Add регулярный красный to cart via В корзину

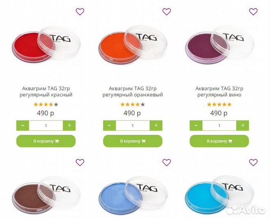[x=46, y=141]
